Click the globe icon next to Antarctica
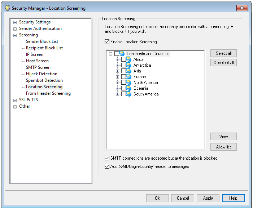Screen dimensions: 253x209 click(x=129, y=65)
